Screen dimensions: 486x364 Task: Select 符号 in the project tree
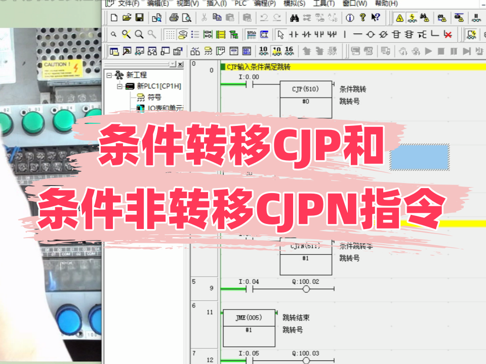(154, 97)
